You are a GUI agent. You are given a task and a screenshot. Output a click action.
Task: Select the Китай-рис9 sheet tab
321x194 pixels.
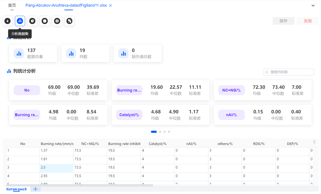[16, 189]
